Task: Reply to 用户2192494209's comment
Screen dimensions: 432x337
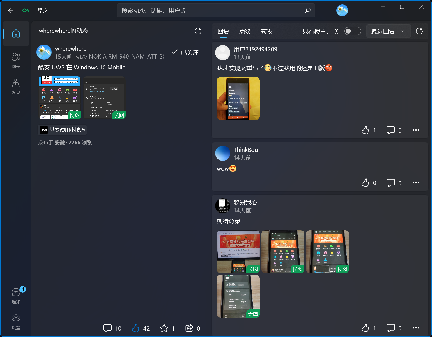Action: tap(394, 130)
